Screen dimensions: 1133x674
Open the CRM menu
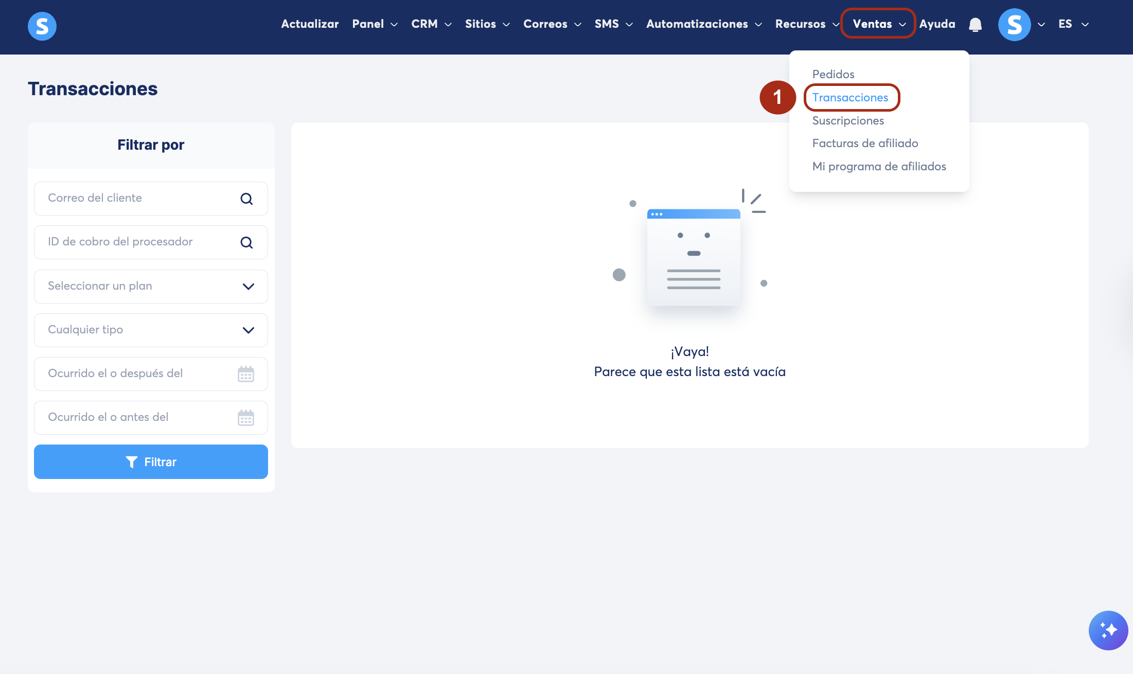click(431, 24)
